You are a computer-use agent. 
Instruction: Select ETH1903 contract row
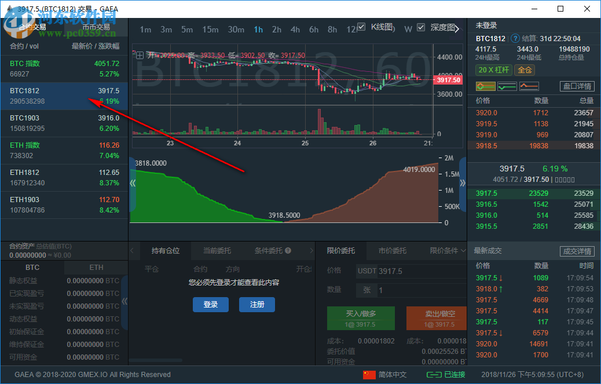pyautogui.click(x=64, y=204)
